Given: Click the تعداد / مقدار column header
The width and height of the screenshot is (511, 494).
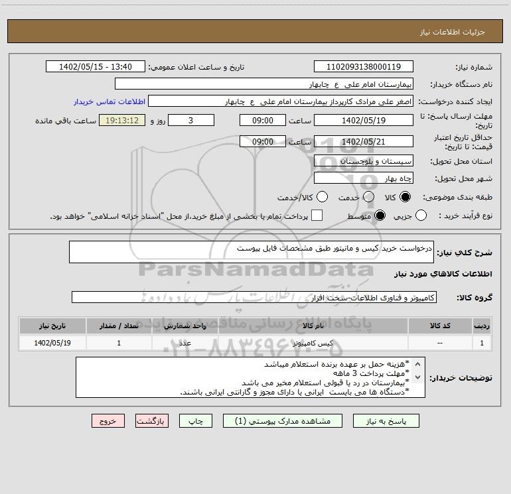Looking at the screenshot, I should pos(119,326).
